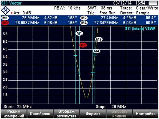
Task: Click the greyed Выбрать кривую softkey
Action: click(x=119, y=114)
